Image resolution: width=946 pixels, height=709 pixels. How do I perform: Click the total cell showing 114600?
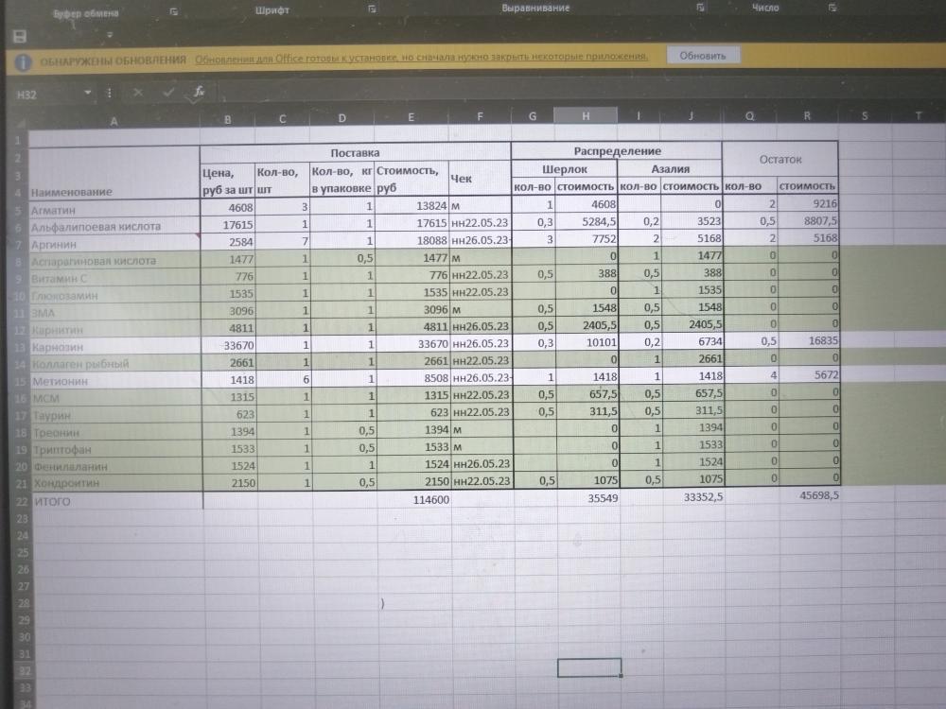click(412, 501)
